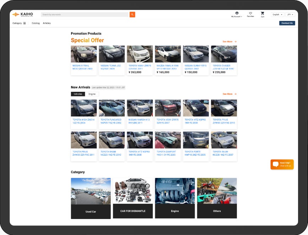This screenshot has height=235, width=308.
Task: Click TOYOTA WISH ZNE14 title link
Action: (x=83, y=121)
